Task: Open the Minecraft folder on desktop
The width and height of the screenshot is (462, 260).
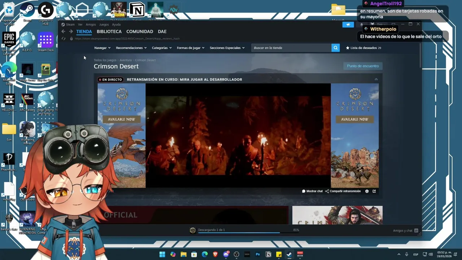Action: pyautogui.click(x=338, y=12)
